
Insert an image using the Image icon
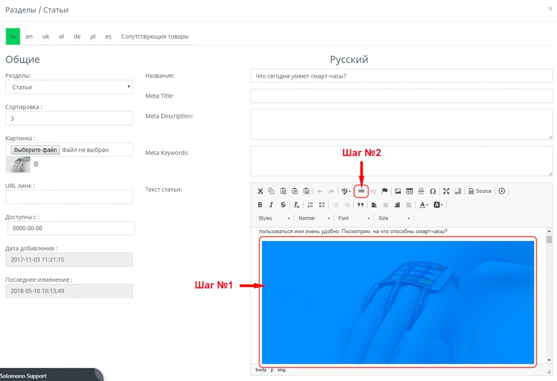point(398,191)
